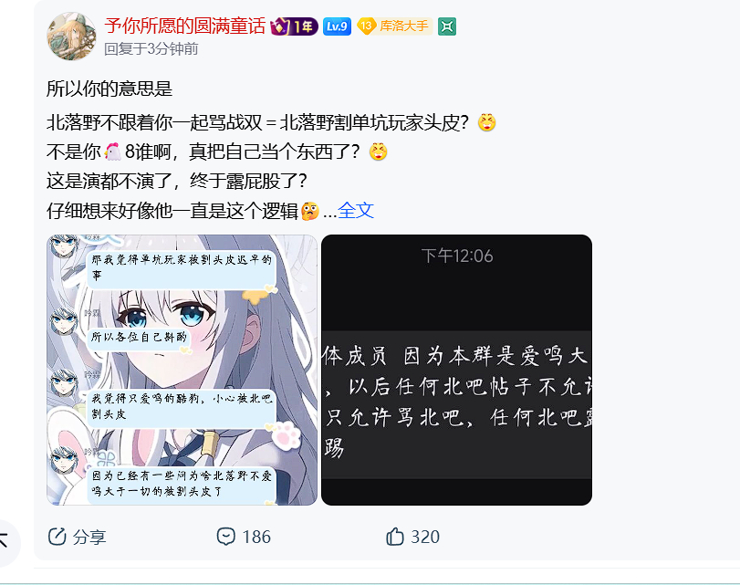Click the green square badge icon
740x585 pixels.
pos(446,26)
